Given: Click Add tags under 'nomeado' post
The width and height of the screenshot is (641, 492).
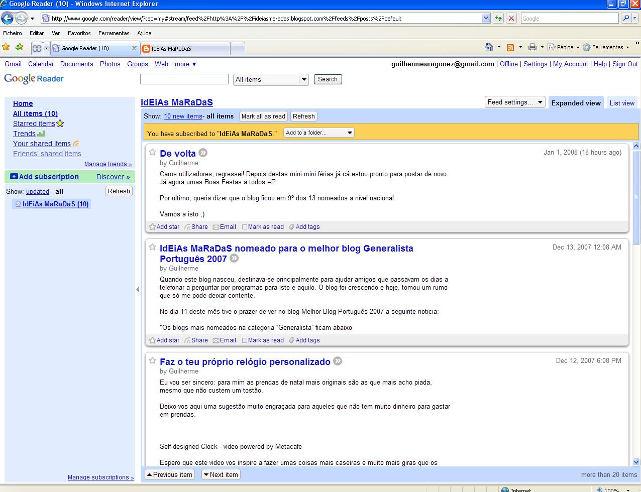Looking at the screenshot, I should pos(304,340).
